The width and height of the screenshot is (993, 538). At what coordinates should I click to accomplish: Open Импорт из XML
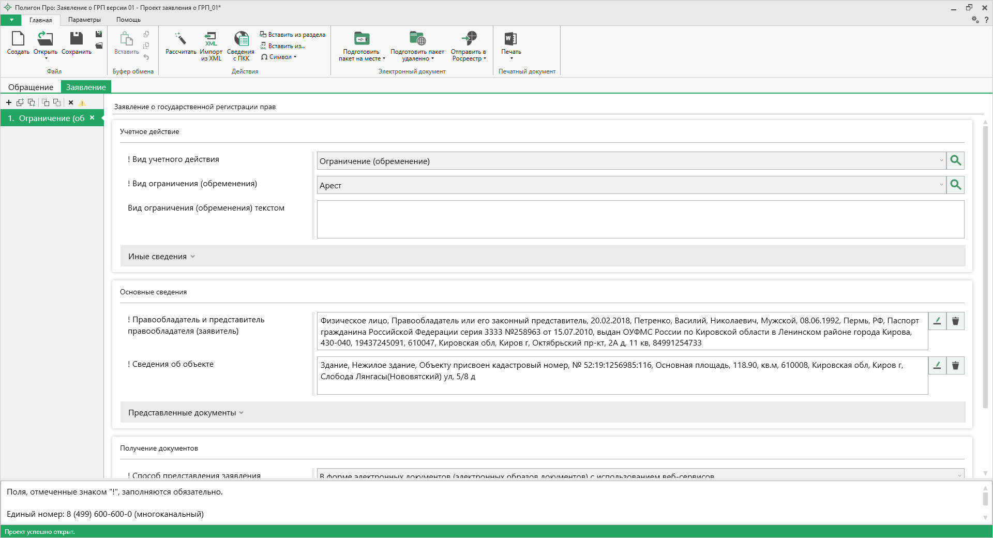pos(211,47)
